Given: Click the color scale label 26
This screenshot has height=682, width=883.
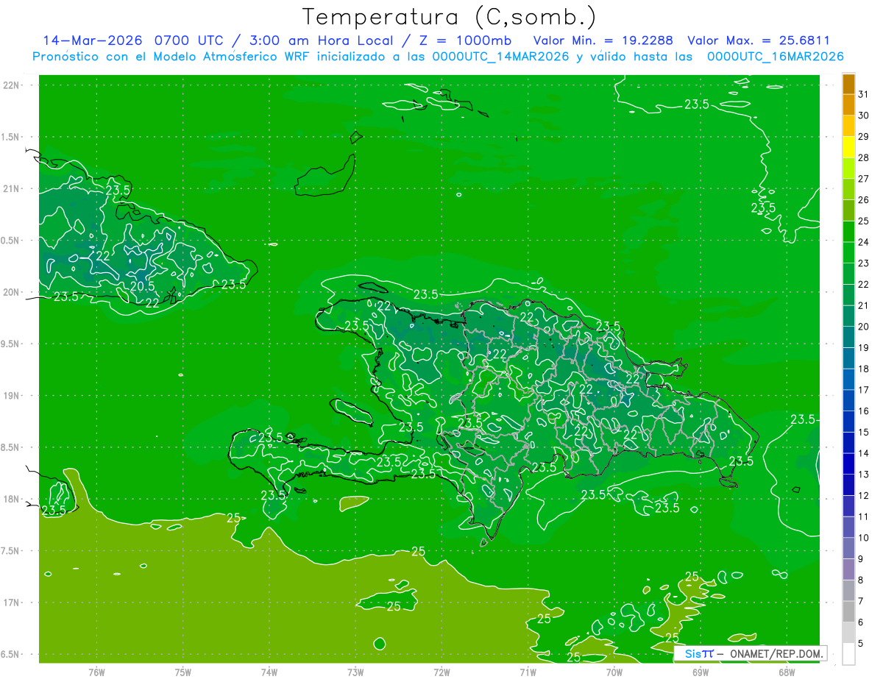Looking at the screenshot, I should (x=864, y=200).
